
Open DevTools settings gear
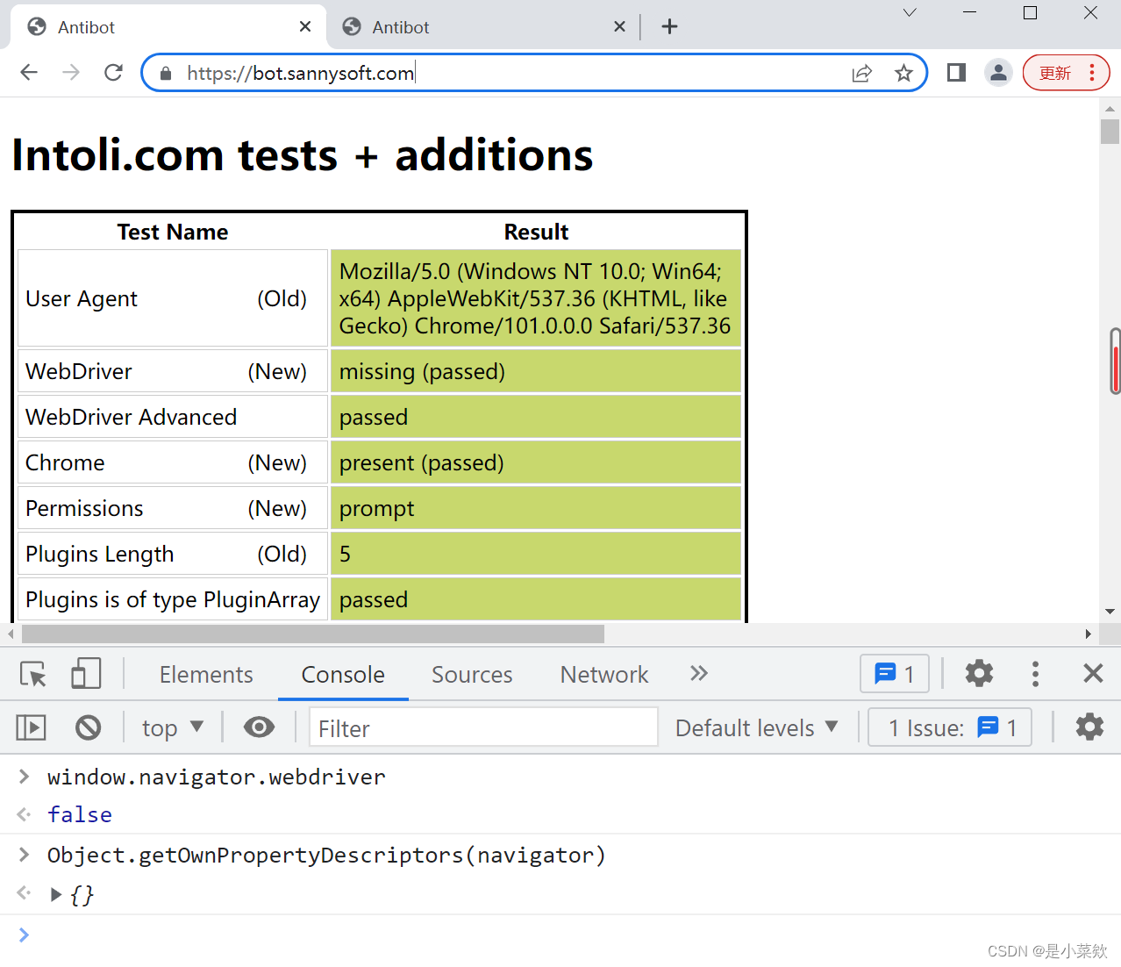[979, 674]
